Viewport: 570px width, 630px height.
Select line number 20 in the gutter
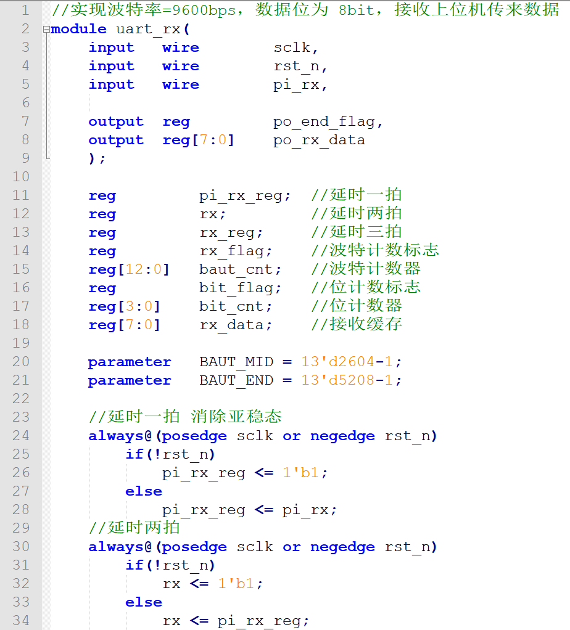[x=21, y=362]
